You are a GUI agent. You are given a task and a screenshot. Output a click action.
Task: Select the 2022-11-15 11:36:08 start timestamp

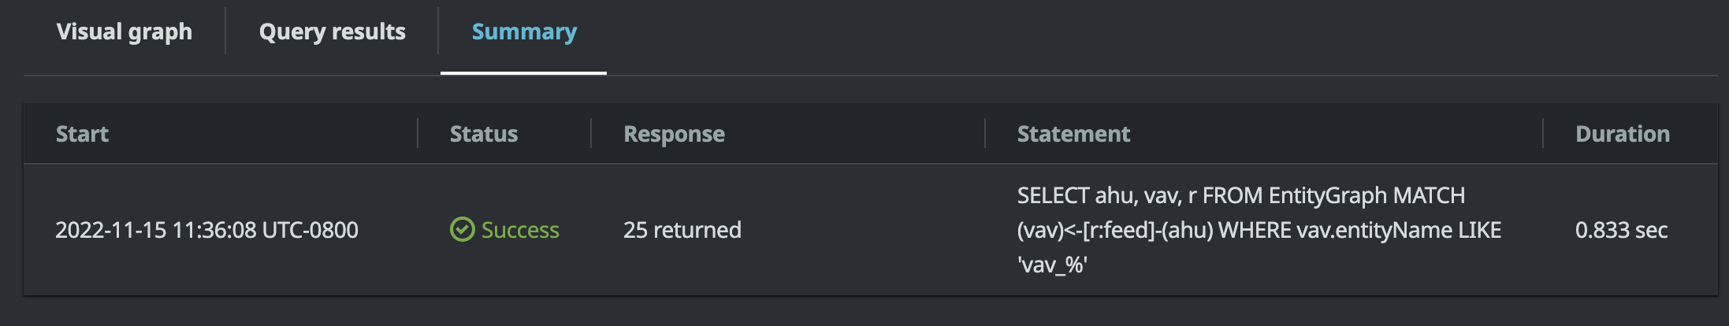point(206,230)
